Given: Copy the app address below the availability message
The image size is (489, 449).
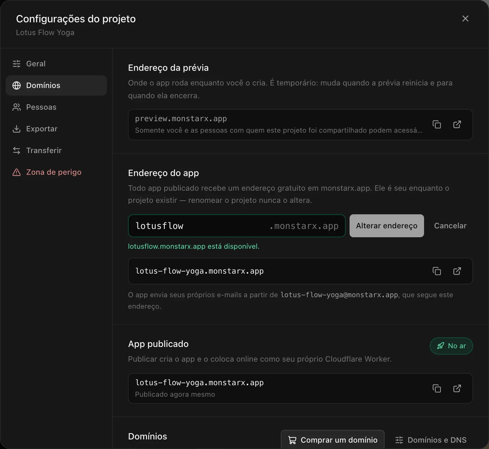Looking at the screenshot, I should point(436,271).
